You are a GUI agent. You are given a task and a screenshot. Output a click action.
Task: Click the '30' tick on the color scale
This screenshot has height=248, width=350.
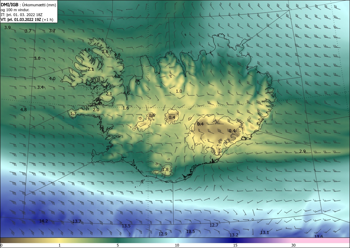(294, 246)
